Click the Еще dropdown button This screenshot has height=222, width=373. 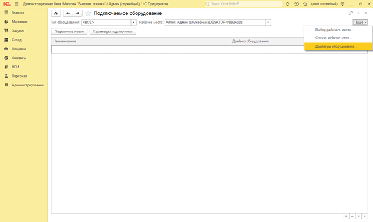(x=360, y=22)
